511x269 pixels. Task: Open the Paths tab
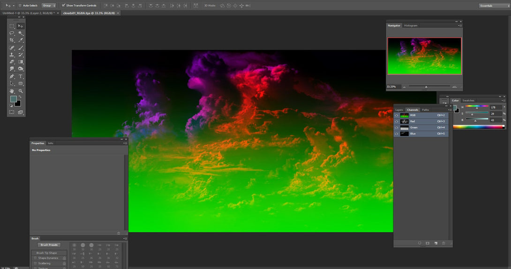(x=426, y=110)
